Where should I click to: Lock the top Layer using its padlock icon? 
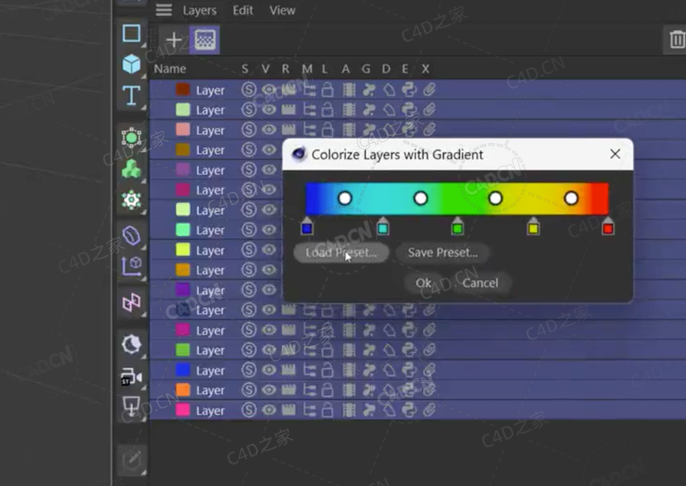(x=327, y=89)
